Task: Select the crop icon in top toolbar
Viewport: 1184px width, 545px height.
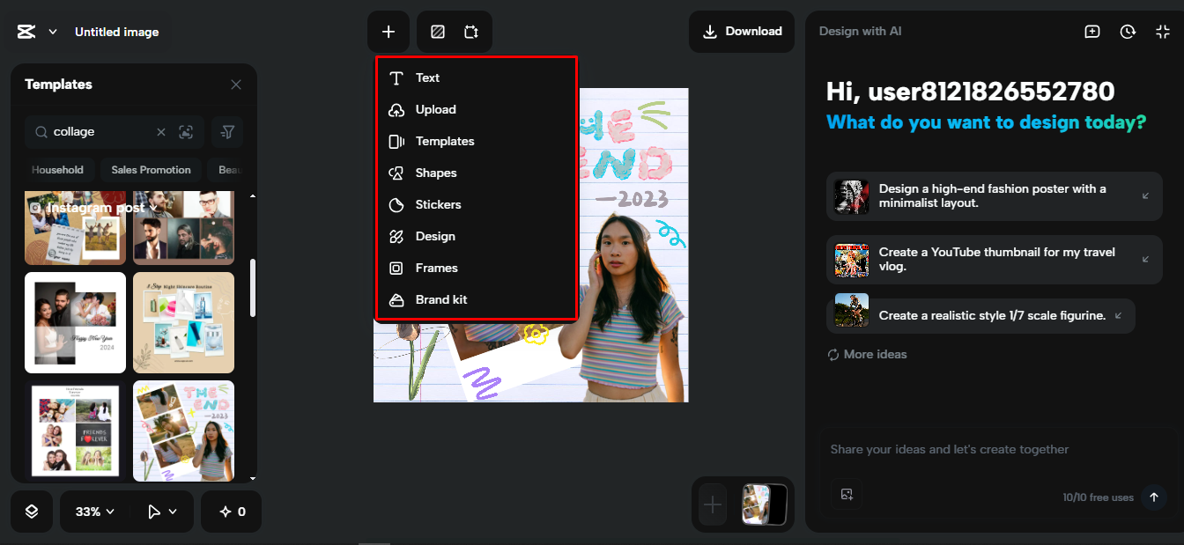Action: pos(471,31)
